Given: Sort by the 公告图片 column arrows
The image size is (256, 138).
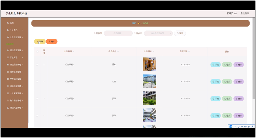Looking at the screenshot, I should tap(154, 51).
